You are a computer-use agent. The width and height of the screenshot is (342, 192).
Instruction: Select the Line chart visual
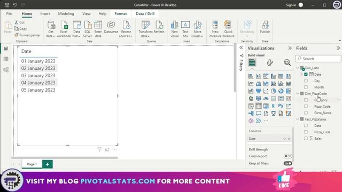click(x=251, y=84)
